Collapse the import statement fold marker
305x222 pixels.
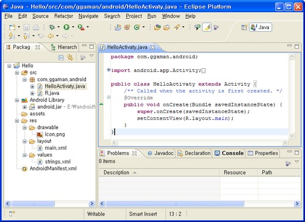109,70
